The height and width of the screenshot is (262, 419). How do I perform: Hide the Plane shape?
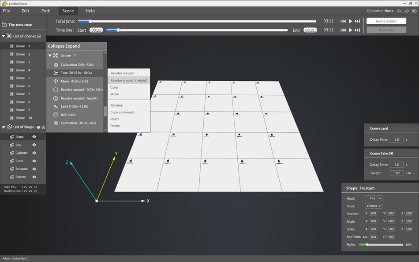pos(34,137)
